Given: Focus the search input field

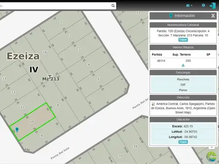Looking at the screenshot, I should (56, 6).
